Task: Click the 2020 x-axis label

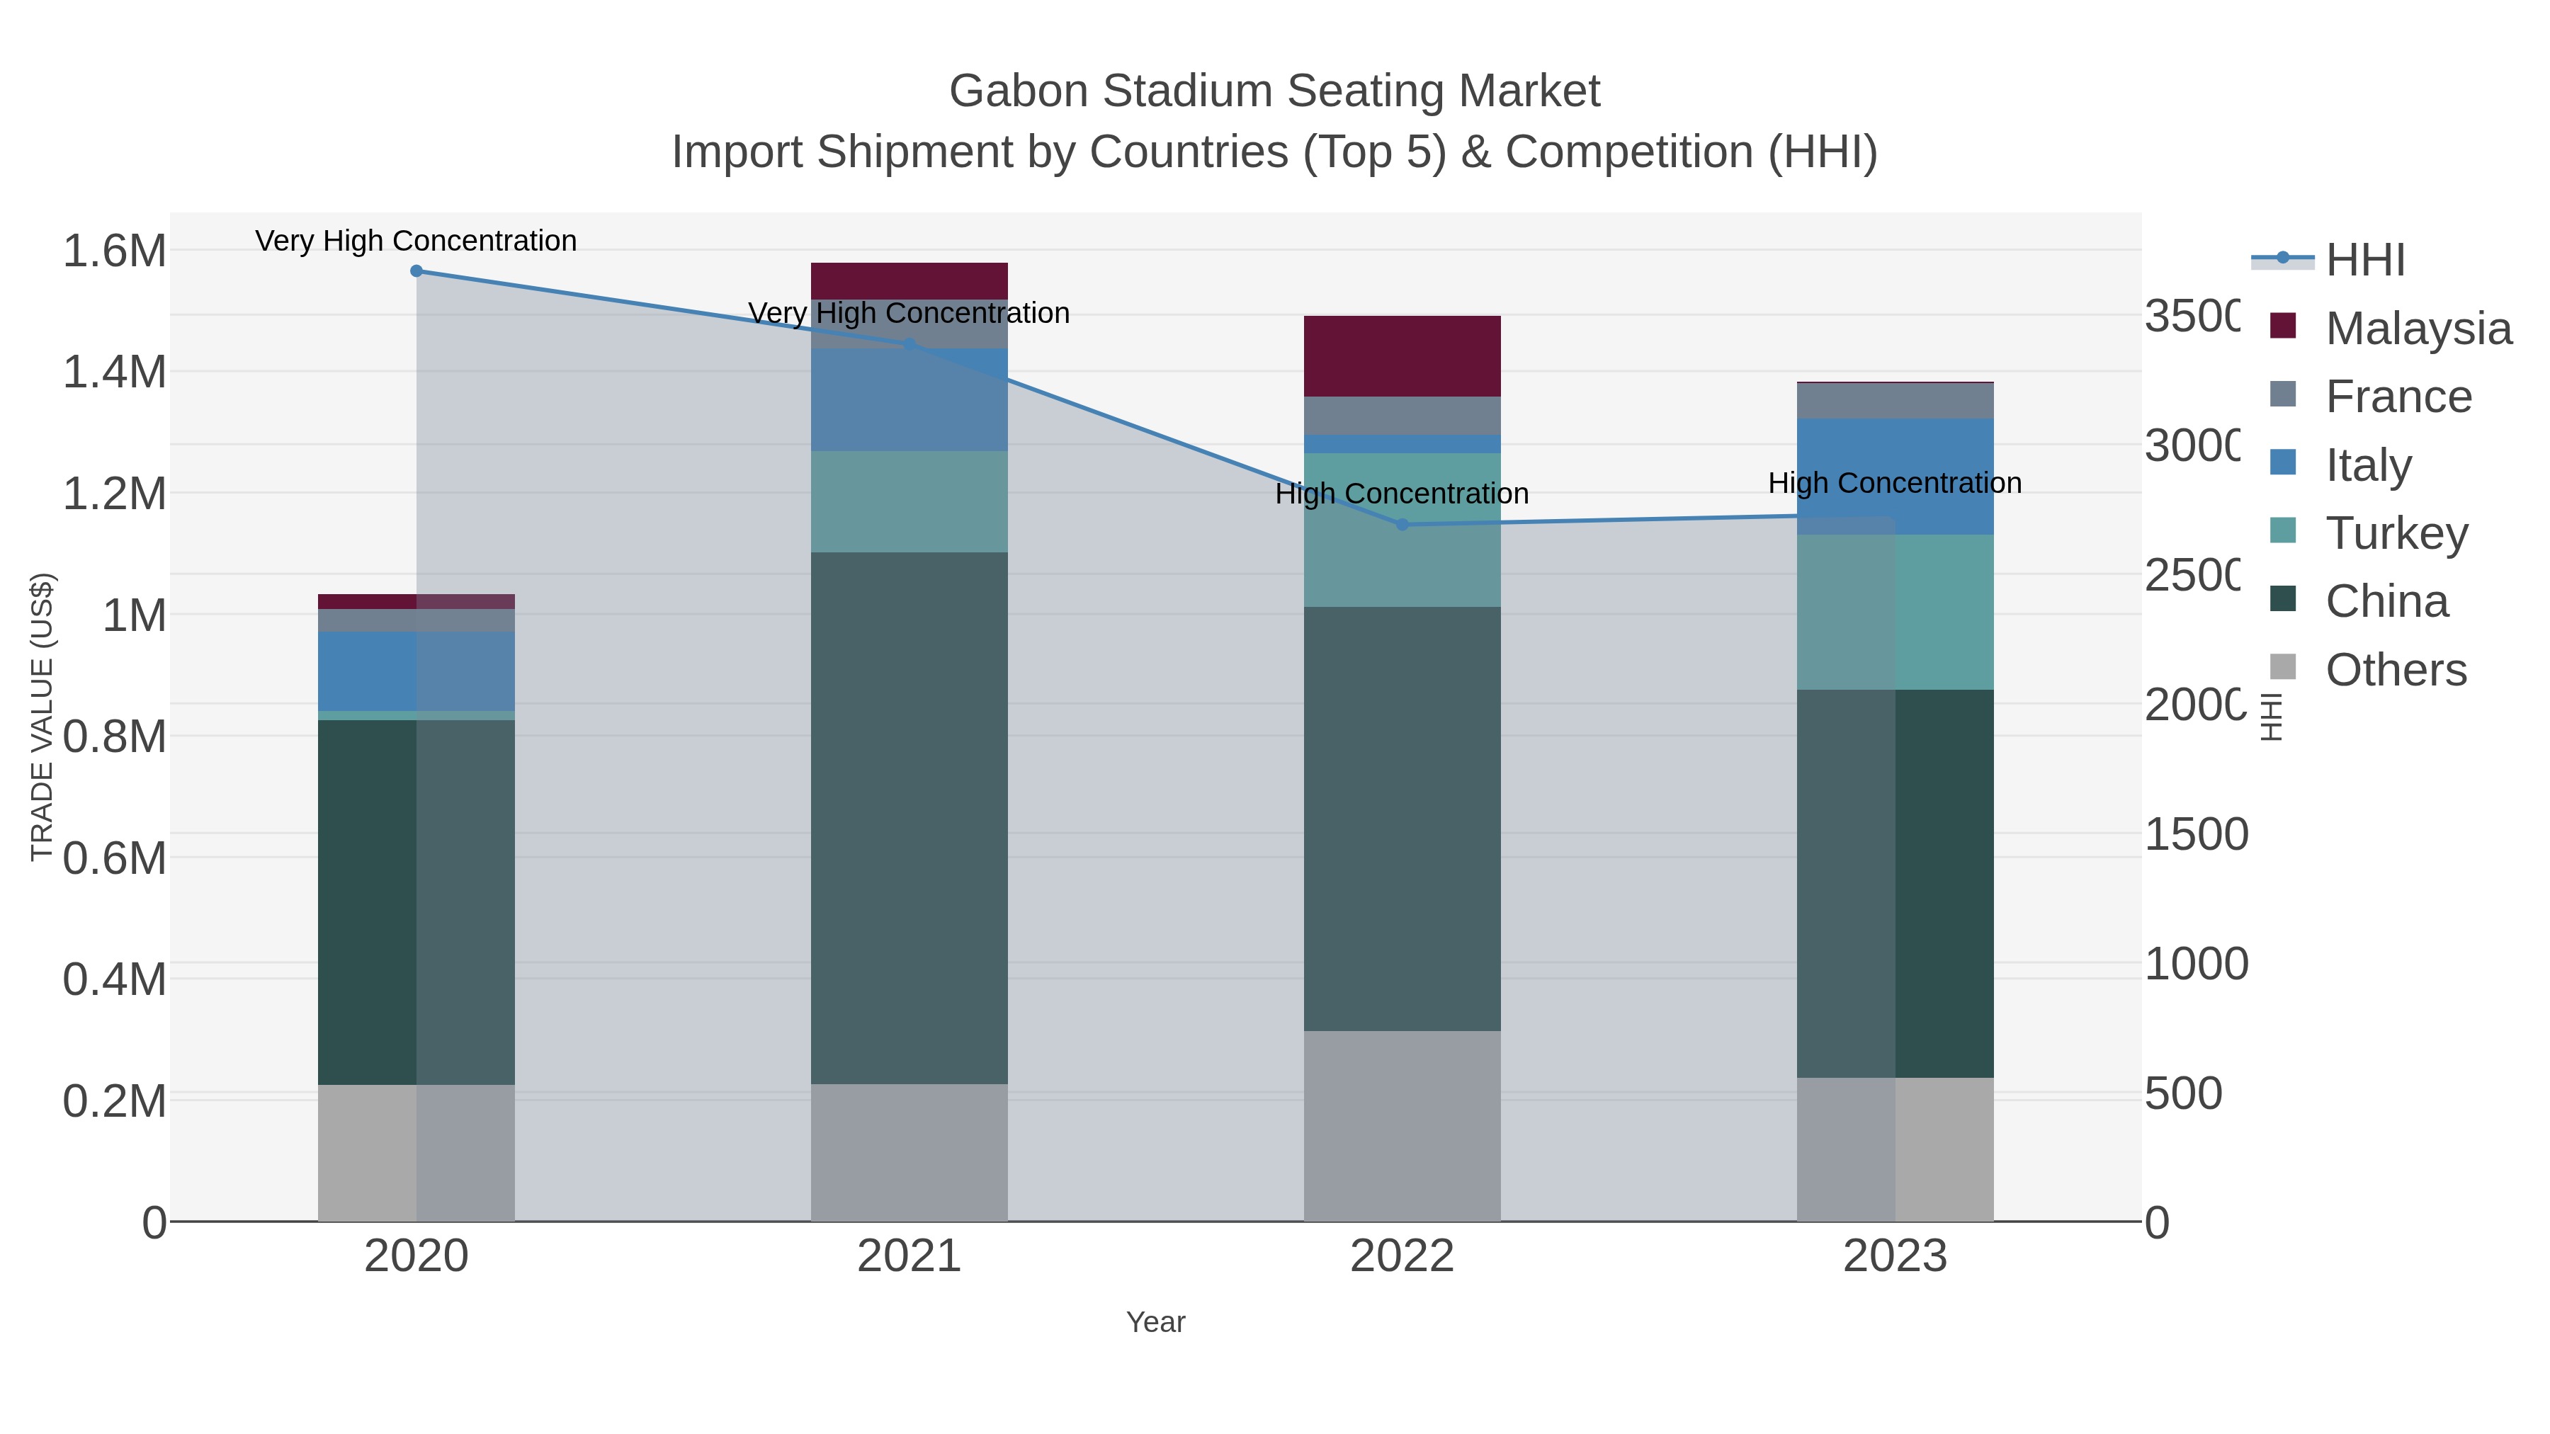Action: [x=416, y=1257]
